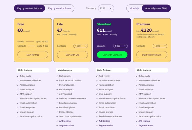192x130 pixels.
Task: Click Start for free button
Action: tap(33, 55)
